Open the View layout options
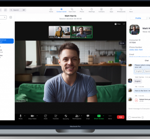150x139 pixels. click(118, 24)
